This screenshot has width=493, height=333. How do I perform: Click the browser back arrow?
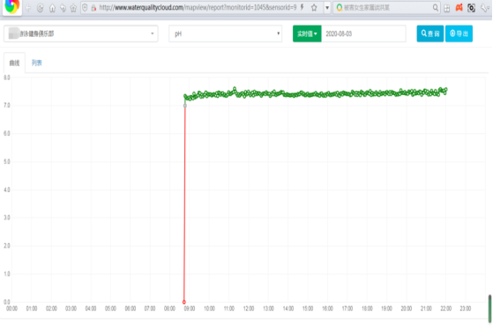(x=28, y=8)
